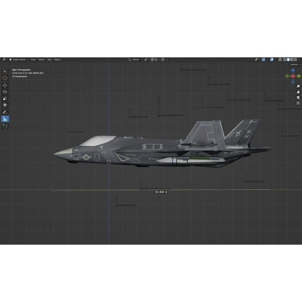The image size is (302, 302).
Task: Toggle proportional editing button
Action: 163,60
